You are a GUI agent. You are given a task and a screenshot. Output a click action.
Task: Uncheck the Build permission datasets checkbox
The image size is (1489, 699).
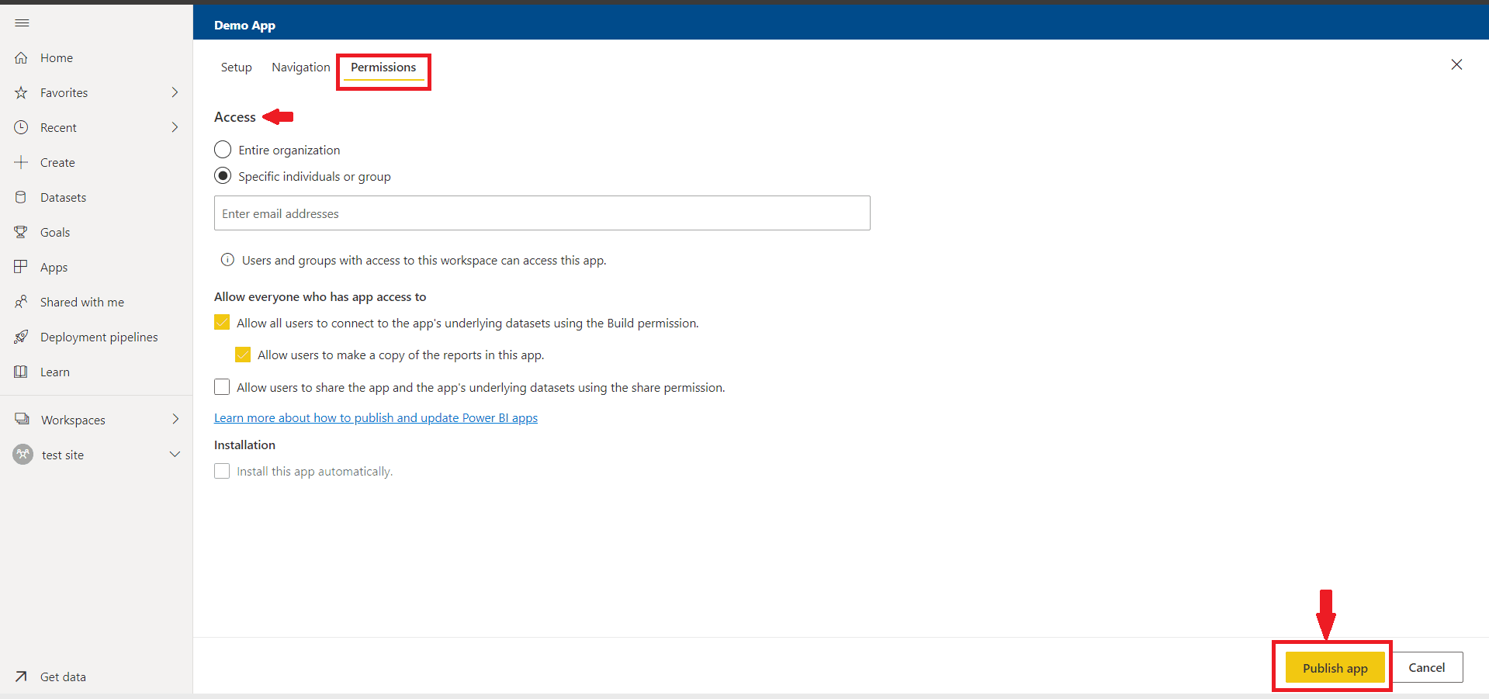click(x=222, y=323)
